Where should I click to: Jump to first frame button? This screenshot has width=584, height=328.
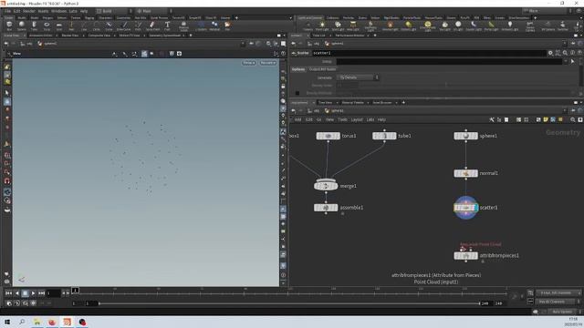8,293
